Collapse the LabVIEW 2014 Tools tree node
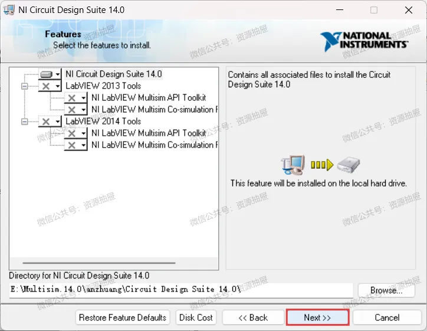This screenshot has width=427, height=331. [x=25, y=122]
